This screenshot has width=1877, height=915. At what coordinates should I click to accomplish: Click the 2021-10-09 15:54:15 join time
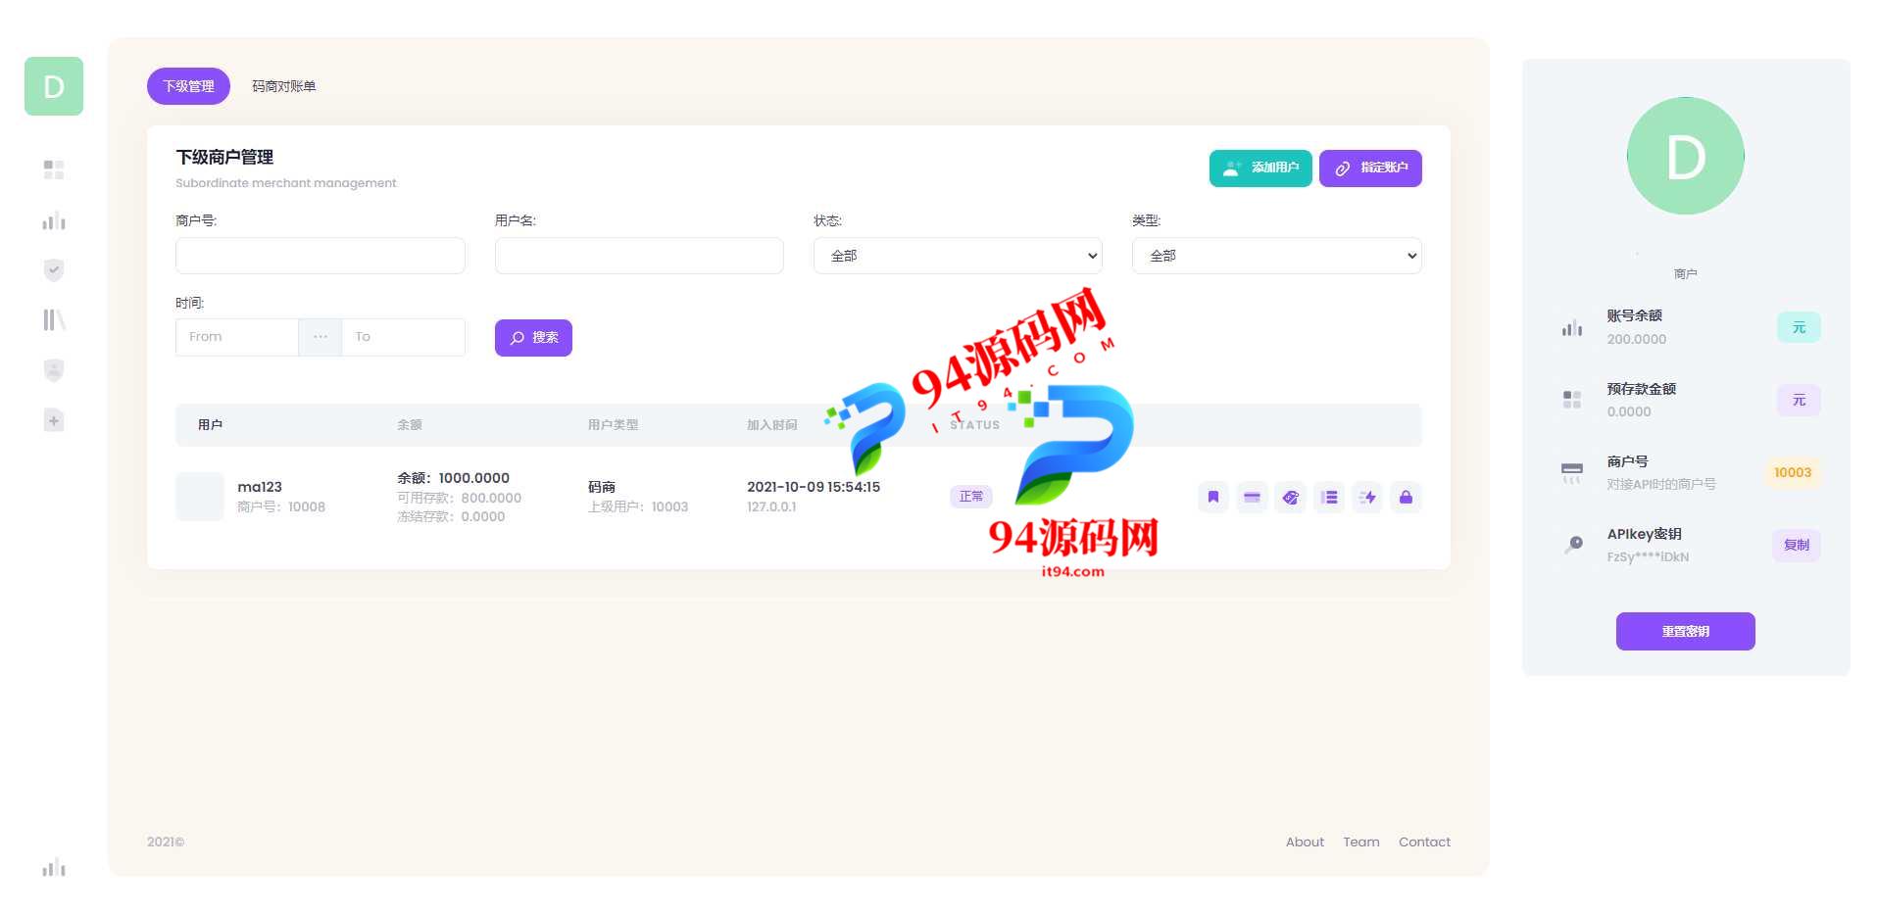pos(814,487)
